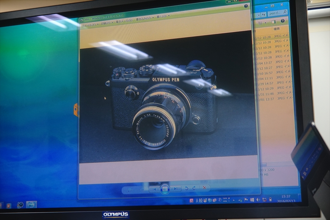Click the refresh arrows button in Explorer address bar
The height and width of the screenshot is (220, 330).
pyautogui.click(x=264, y=14)
